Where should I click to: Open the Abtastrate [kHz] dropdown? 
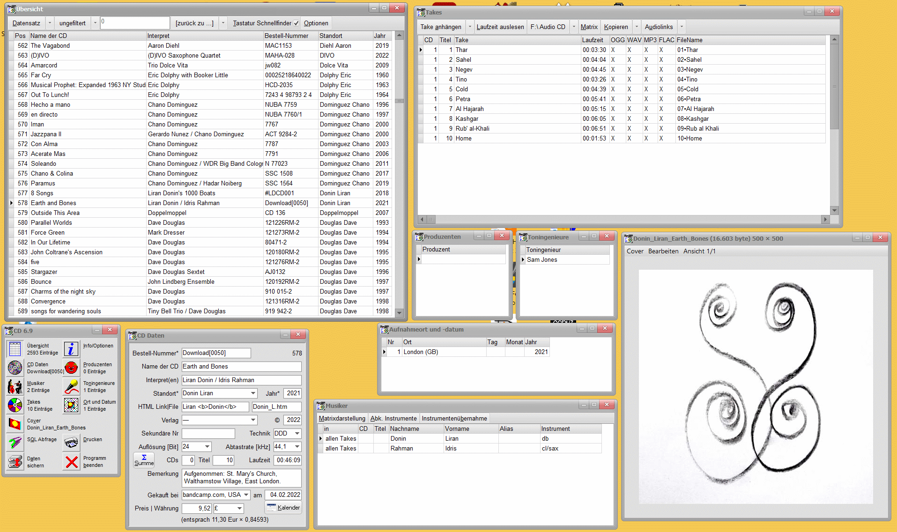coord(297,447)
